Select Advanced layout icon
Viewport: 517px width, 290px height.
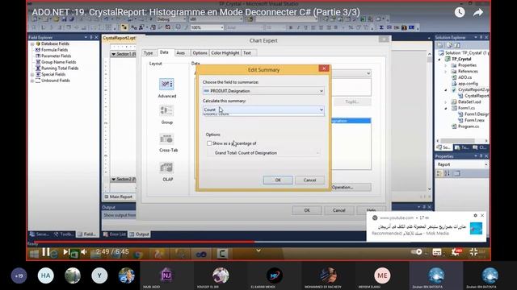(x=166, y=84)
